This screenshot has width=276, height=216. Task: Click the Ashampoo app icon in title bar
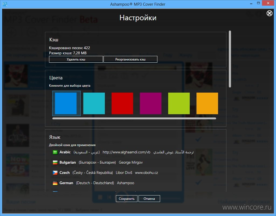pos(5,4)
